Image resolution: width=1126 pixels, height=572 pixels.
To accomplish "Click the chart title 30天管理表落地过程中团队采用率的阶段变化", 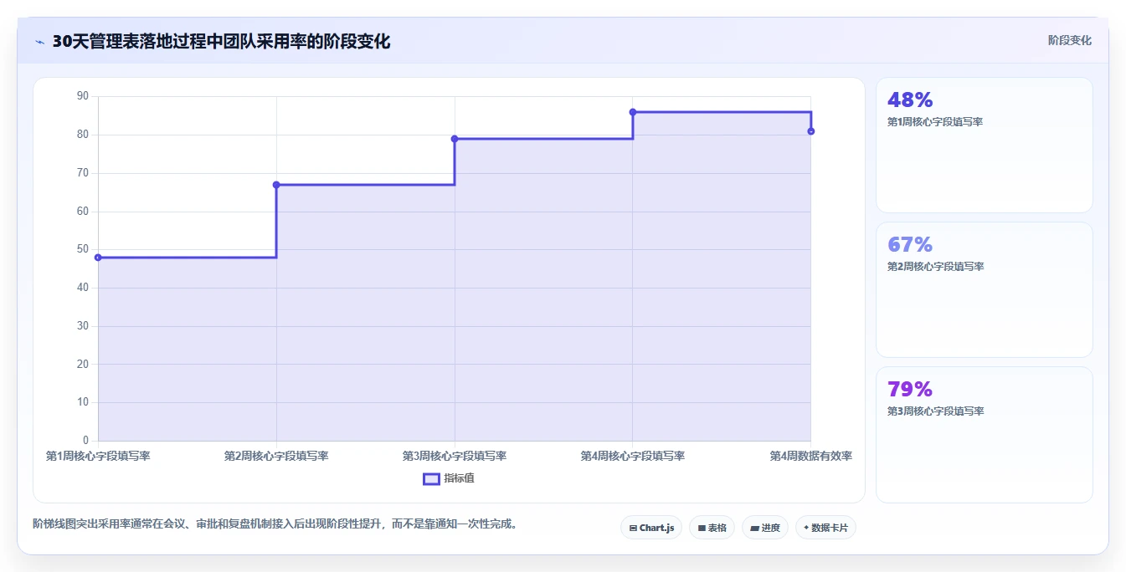I will 221,41.
